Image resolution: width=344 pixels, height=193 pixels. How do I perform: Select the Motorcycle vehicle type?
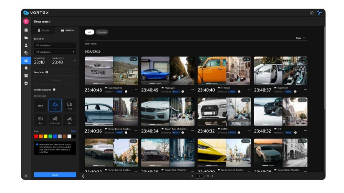[x=55, y=120]
